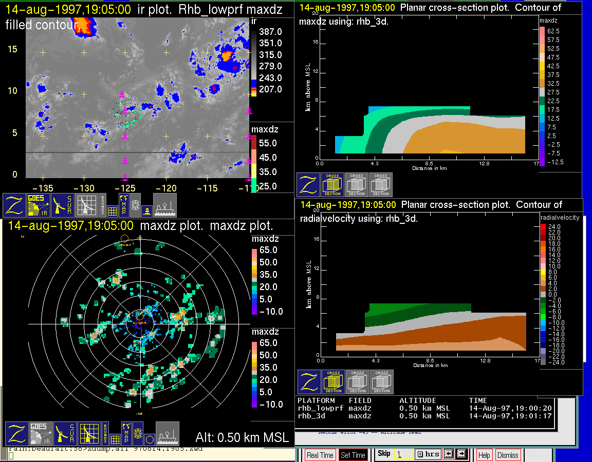The height and width of the screenshot is (462, 592).
Task: Step time forward with the right arrow
Action: click(x=461, y=454)
